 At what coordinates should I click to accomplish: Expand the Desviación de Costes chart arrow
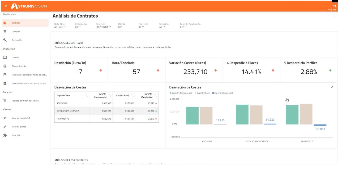point(332,87)
